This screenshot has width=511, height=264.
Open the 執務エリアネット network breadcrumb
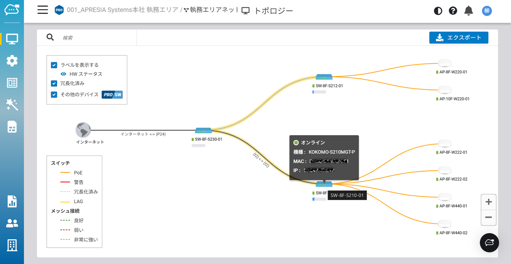coord(214,10)
